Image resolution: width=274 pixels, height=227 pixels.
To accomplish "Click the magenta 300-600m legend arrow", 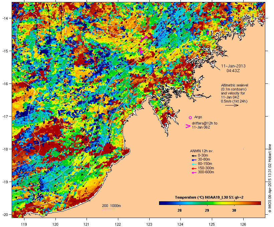I will [194, 173].
